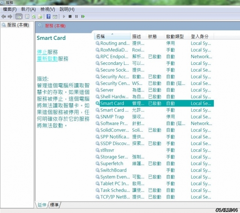Sort by the 啟動類型 column header
This screenshot has width=240, height=213.
click(176, 36)
